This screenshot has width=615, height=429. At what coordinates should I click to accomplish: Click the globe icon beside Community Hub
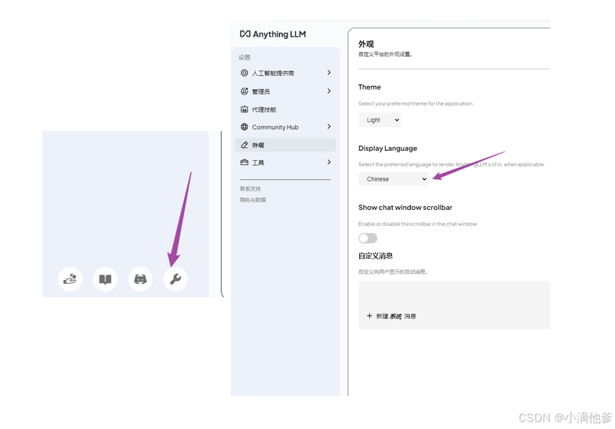click(x=244, y=127)
